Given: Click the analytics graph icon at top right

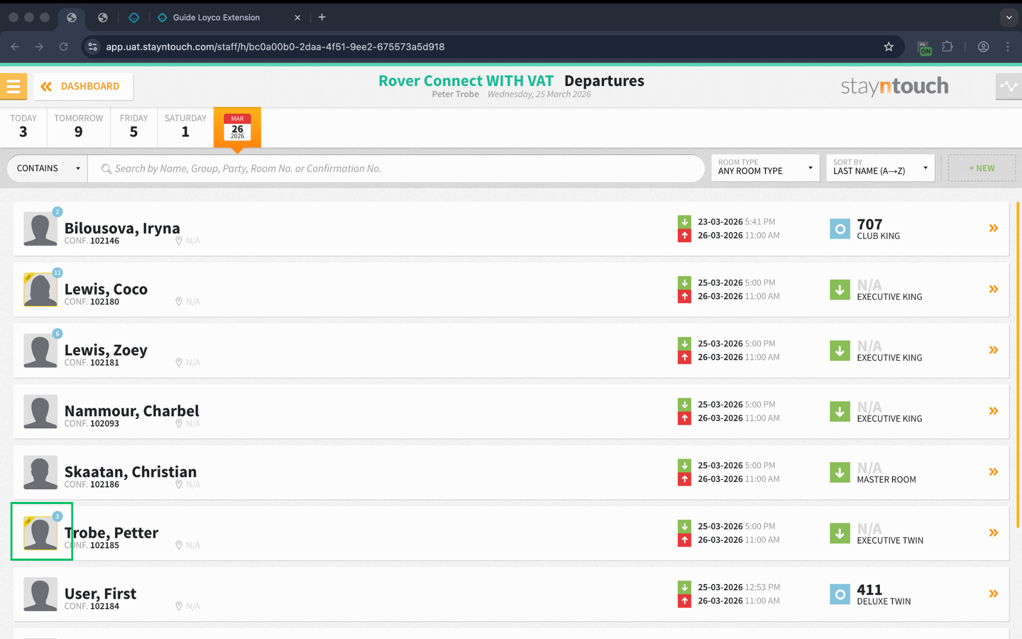Looking at the screenshot, I should [1009, 86].
